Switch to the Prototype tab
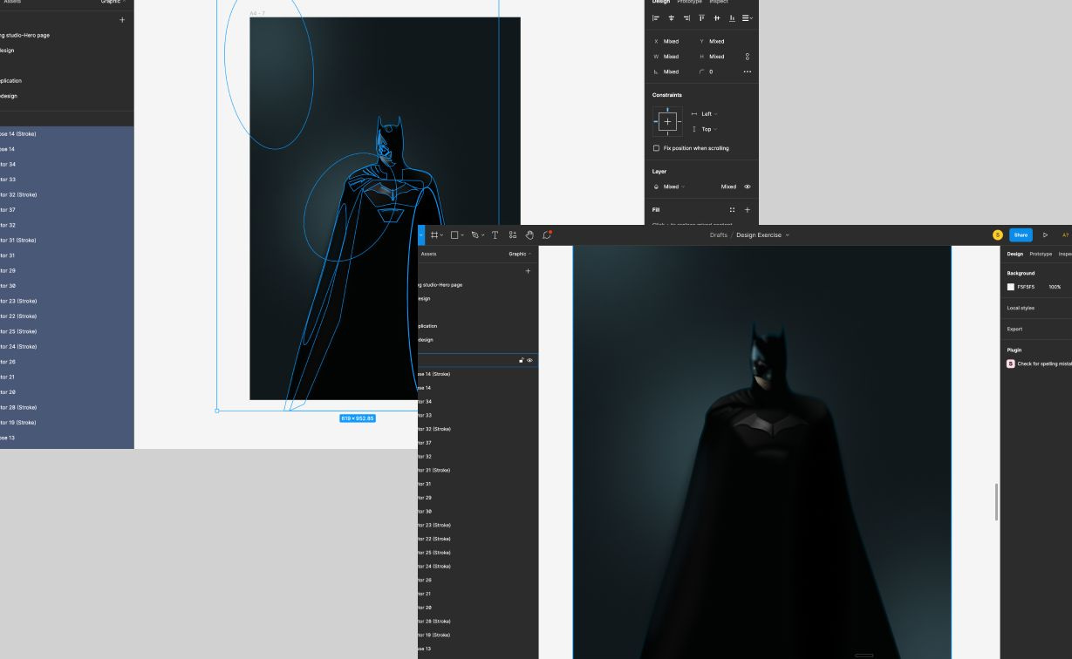 [x=1039, y=254]
